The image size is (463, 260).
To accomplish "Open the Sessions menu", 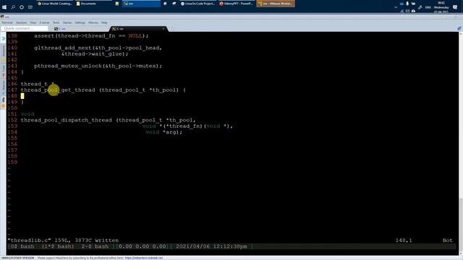I will coord(21,22).
